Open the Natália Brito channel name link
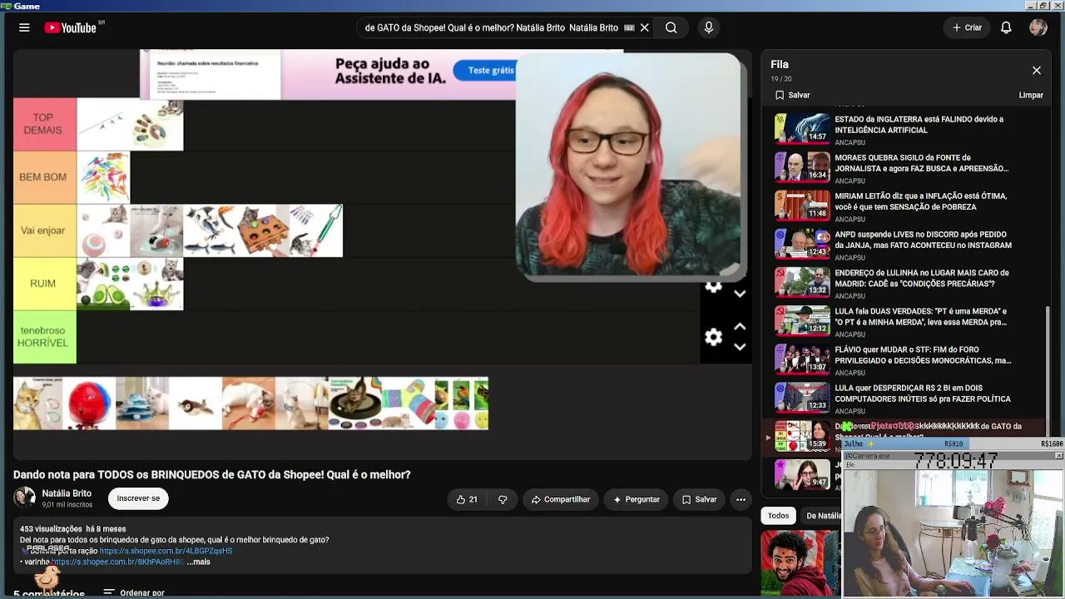The width and height of the screenshot is (1065, 599). tap(67, 493)
